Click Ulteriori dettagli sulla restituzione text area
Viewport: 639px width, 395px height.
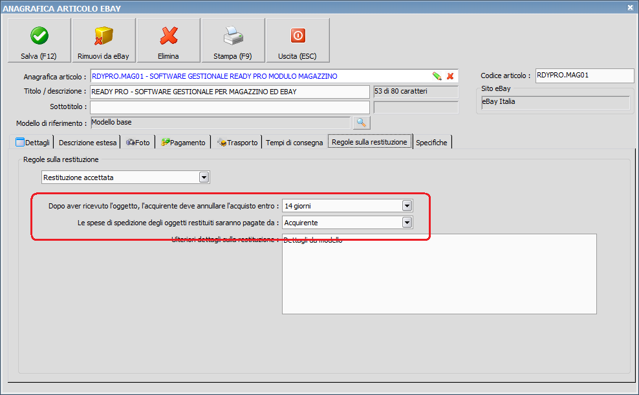439,274
